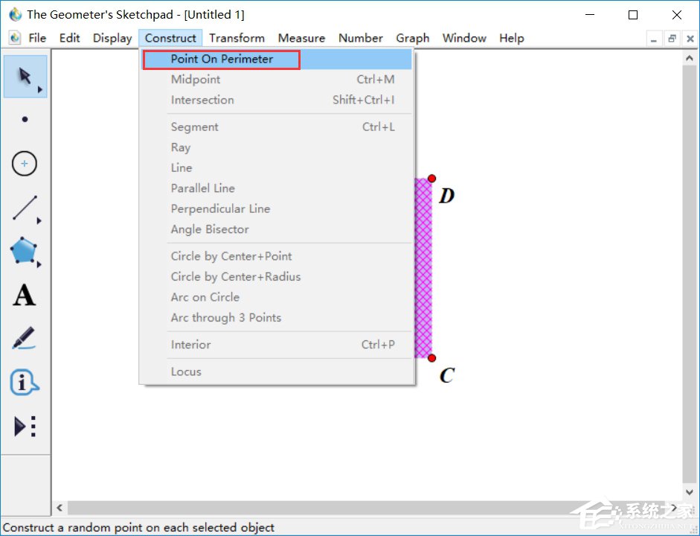
Task: Select the Polygon tool
Action: 23,251
